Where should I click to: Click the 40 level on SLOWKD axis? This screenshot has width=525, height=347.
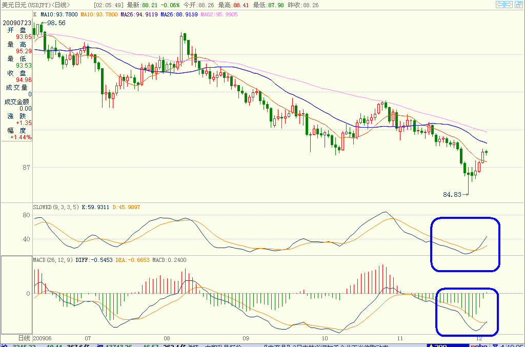tap(27, 239)
